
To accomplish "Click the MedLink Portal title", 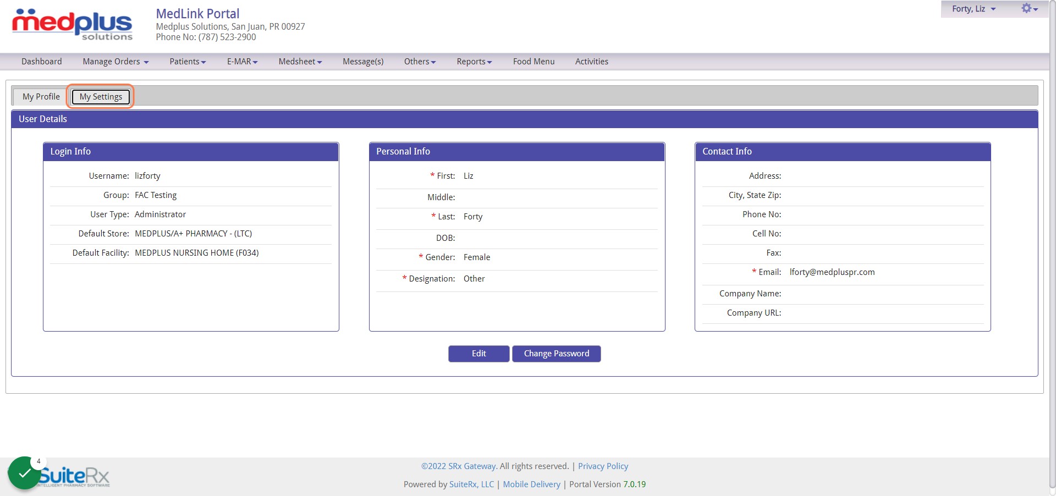I will point(197,14).
